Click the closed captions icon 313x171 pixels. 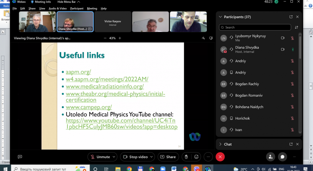[20, 157]
